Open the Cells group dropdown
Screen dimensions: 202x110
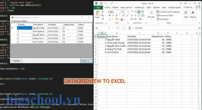(186, 15)
